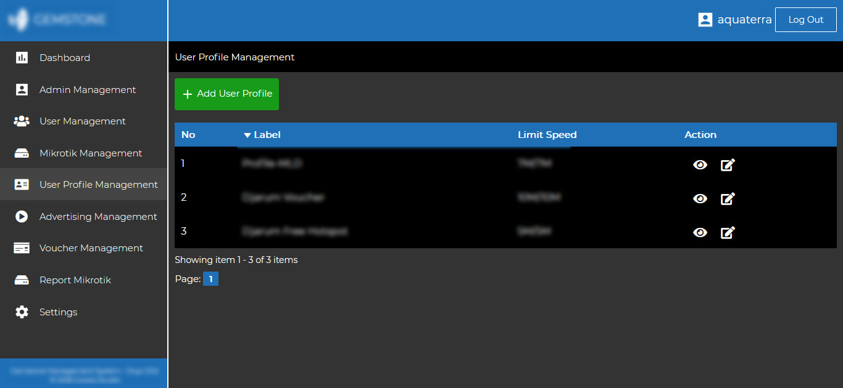Screen dimensions: 843x388
Task: Click the Advertising Management play icon
Action: (22, 217)
